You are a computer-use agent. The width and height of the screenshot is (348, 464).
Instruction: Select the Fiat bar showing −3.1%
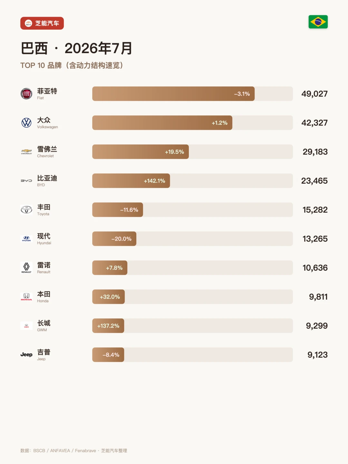pos(173,94)
